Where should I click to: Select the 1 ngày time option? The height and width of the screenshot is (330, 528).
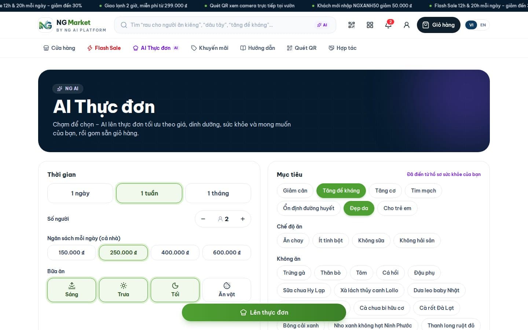coord(80,193)
